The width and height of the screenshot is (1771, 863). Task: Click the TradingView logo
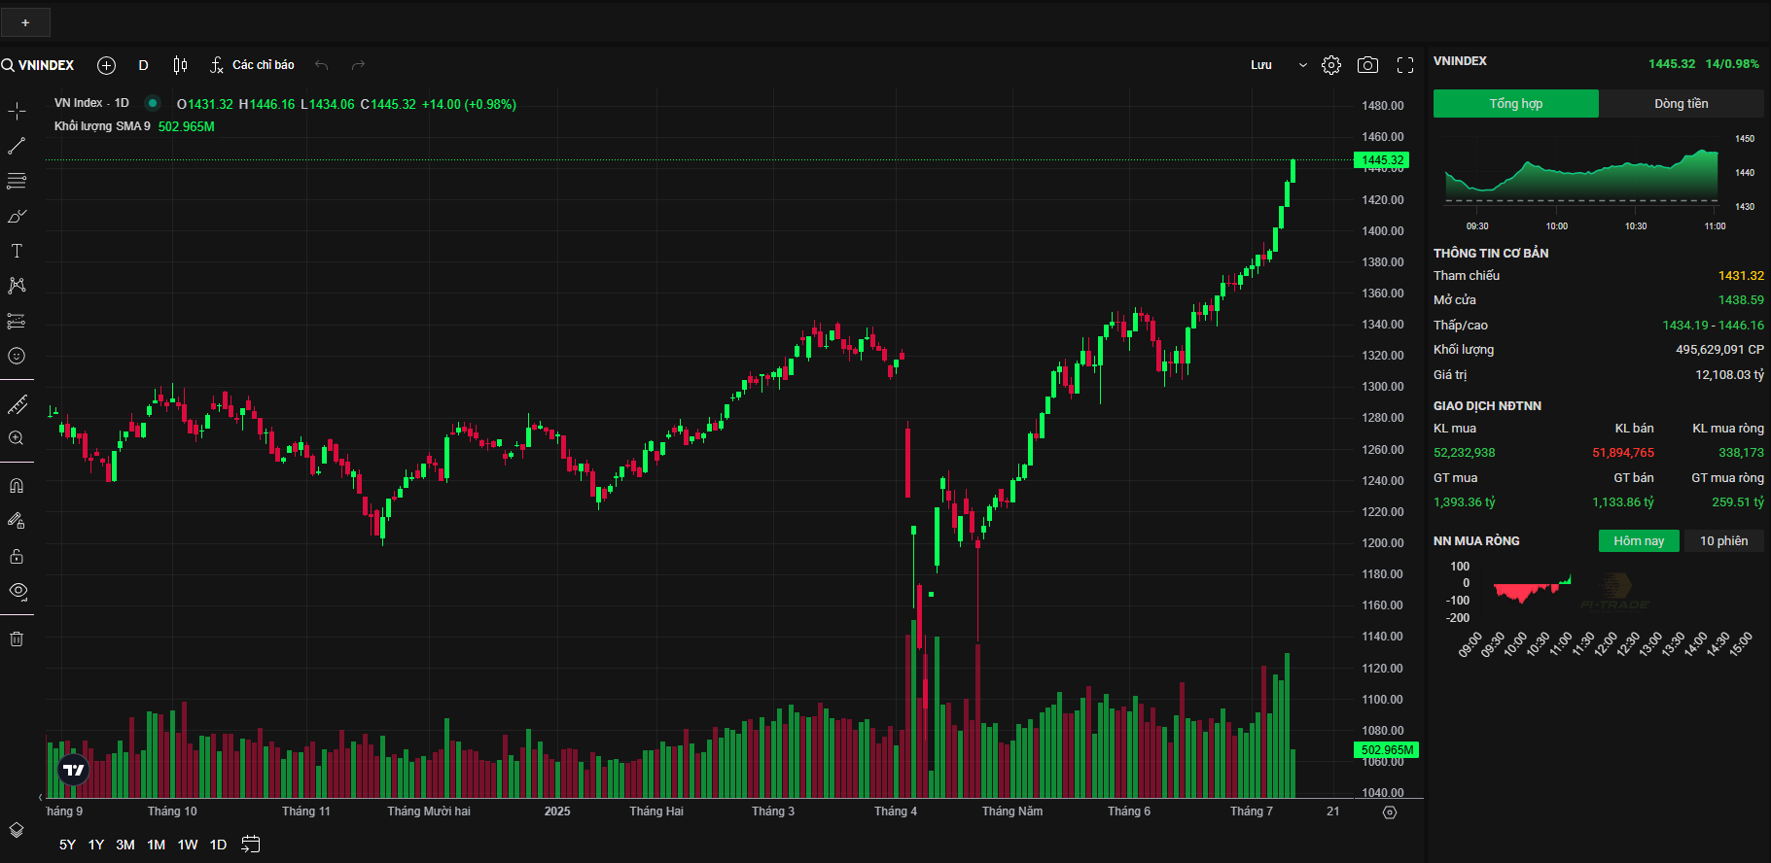(x=74, y=770)
